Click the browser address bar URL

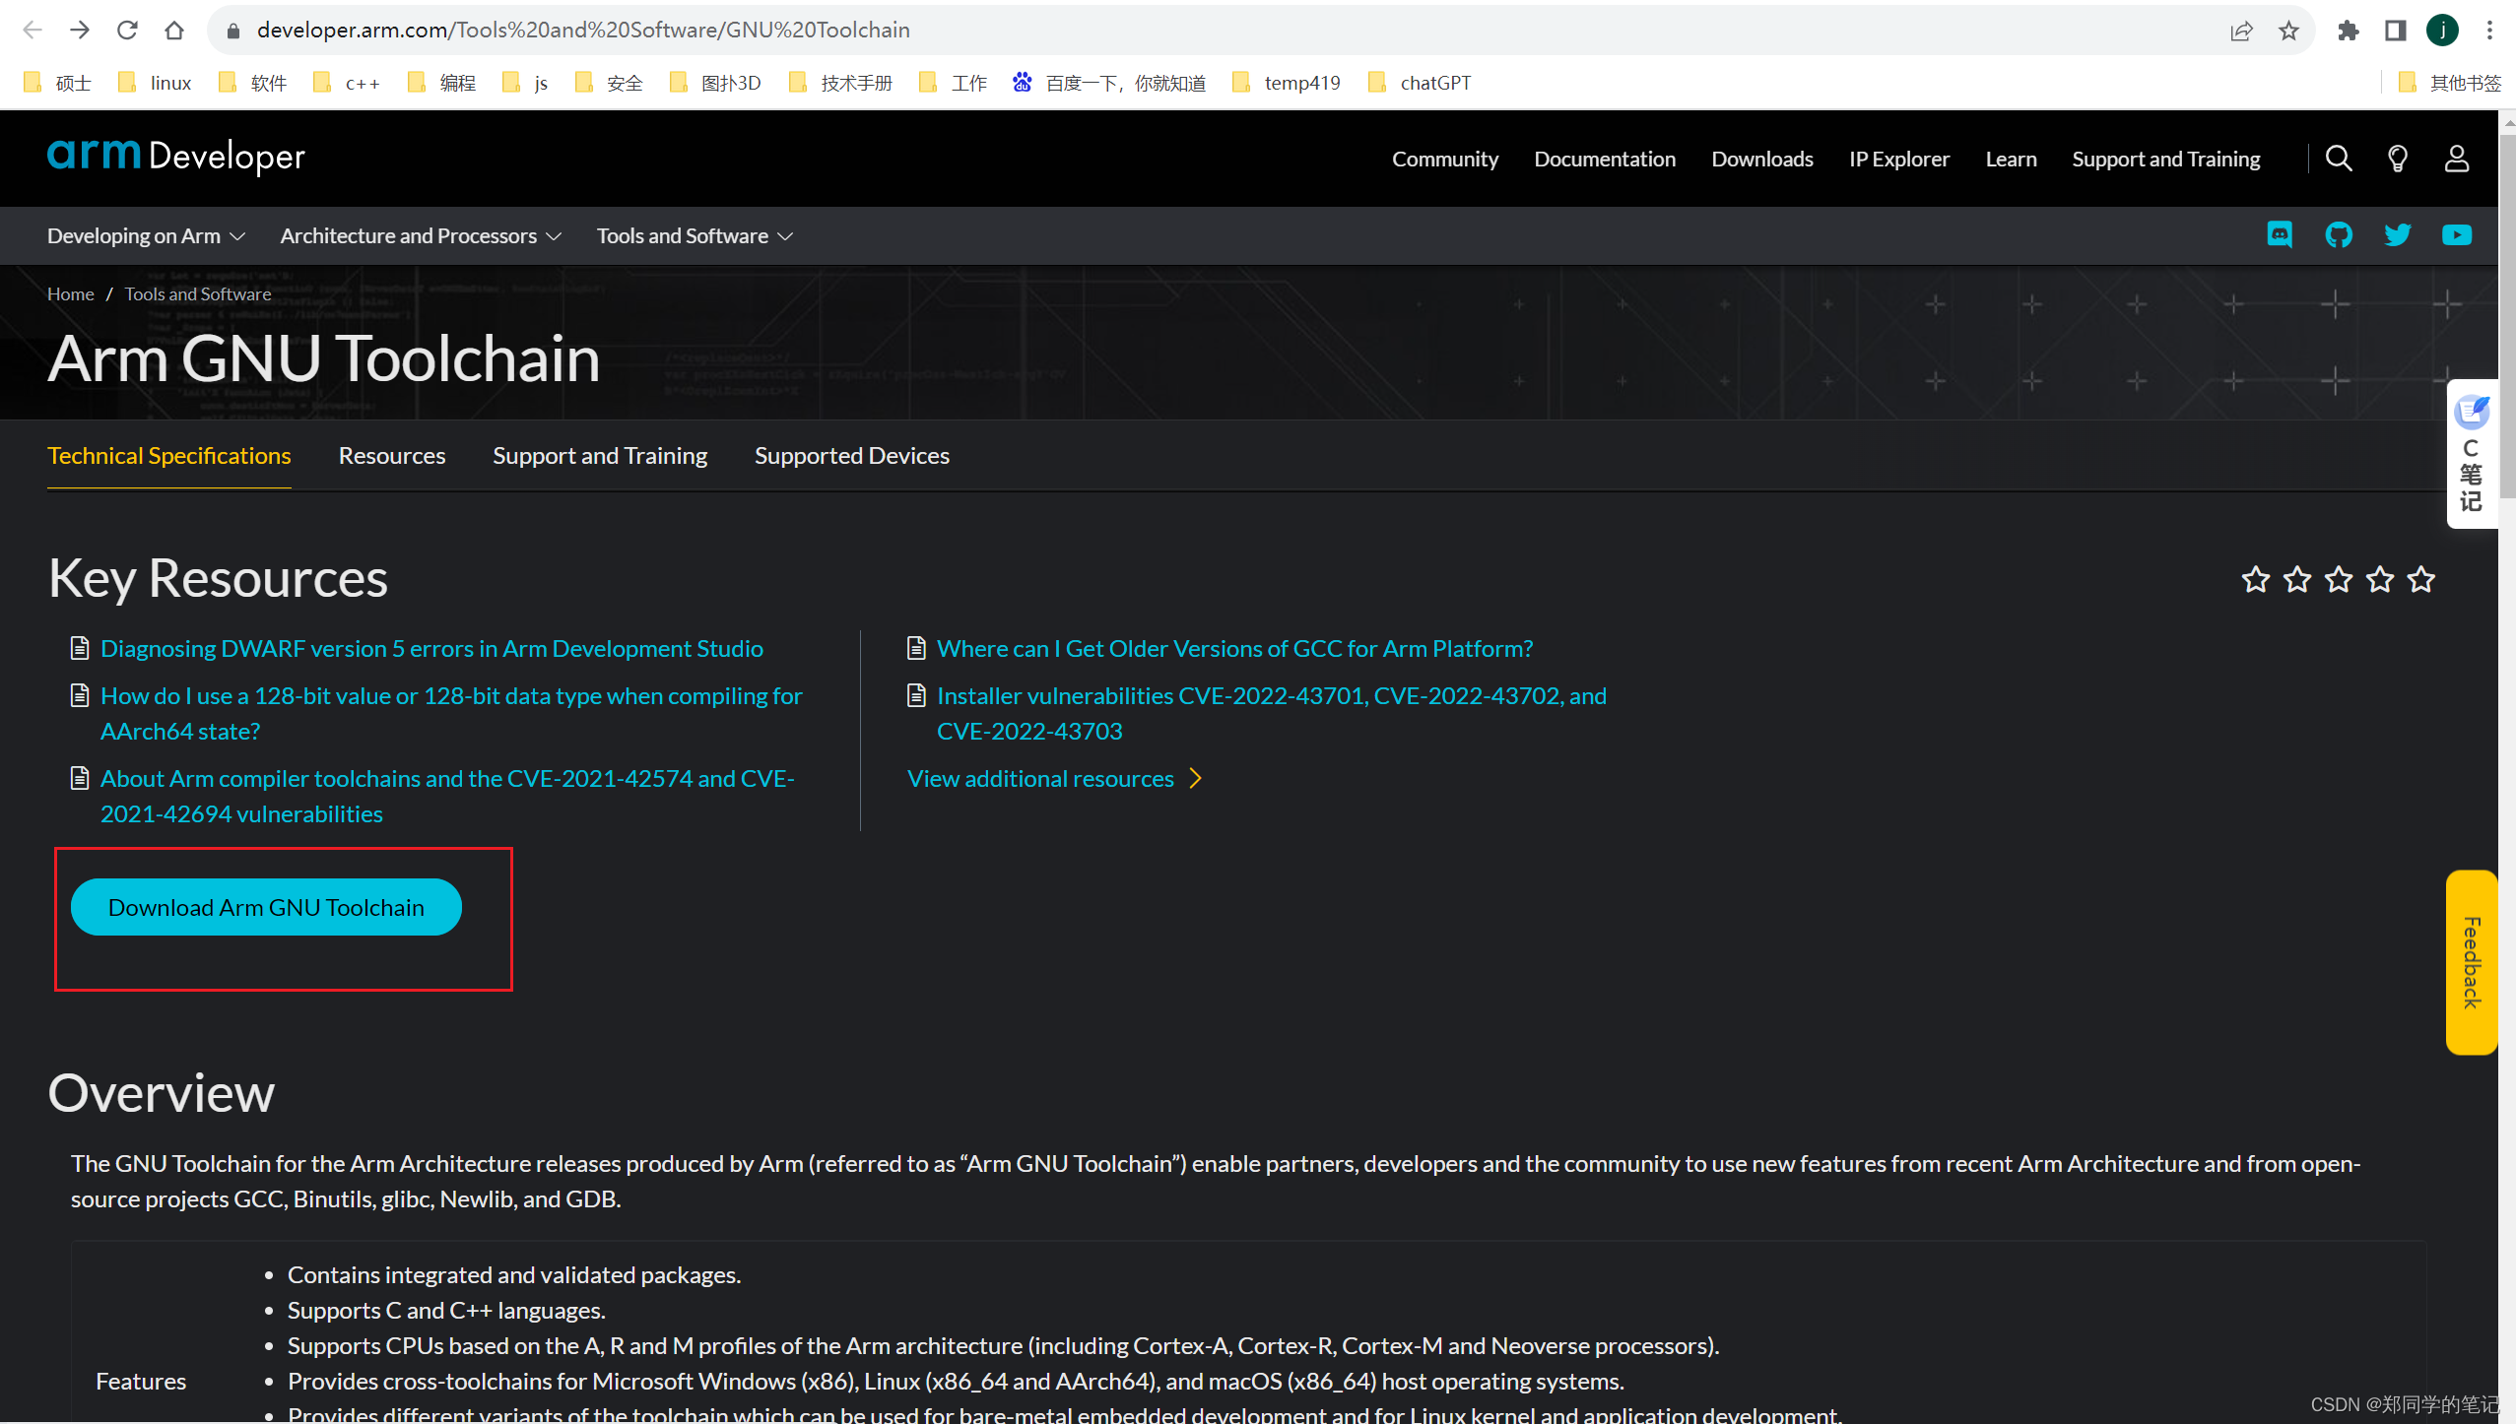pyautogui.click(x=583, y=31)
